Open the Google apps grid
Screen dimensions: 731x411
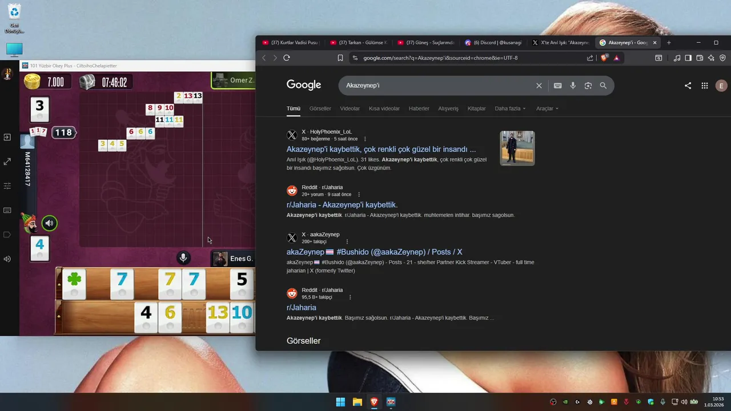click(x=705, y=86)
